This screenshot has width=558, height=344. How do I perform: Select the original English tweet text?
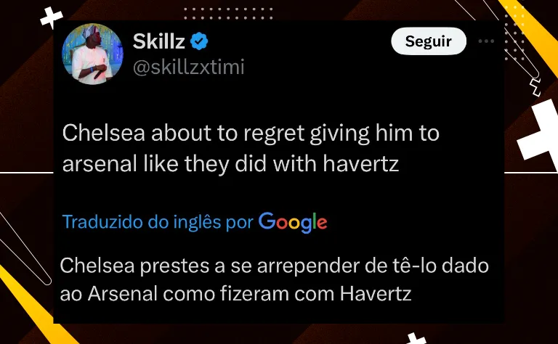[x=251, y=148]
